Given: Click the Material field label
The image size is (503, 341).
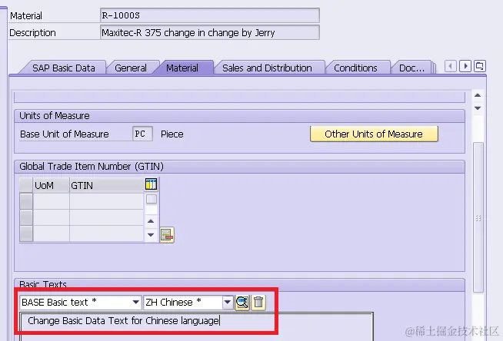Looking at the screenshot, I should click(26, 15).
